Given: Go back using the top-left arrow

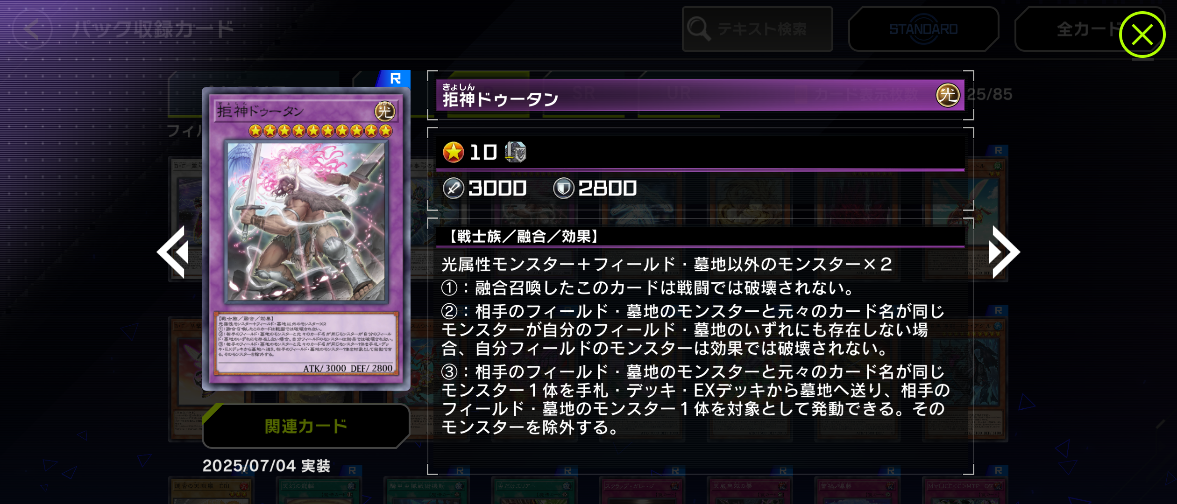Looking at the screenshot, I should tap(32, 29).
